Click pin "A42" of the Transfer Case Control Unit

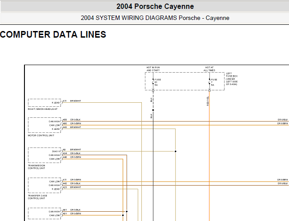click(x=65, y=183)
